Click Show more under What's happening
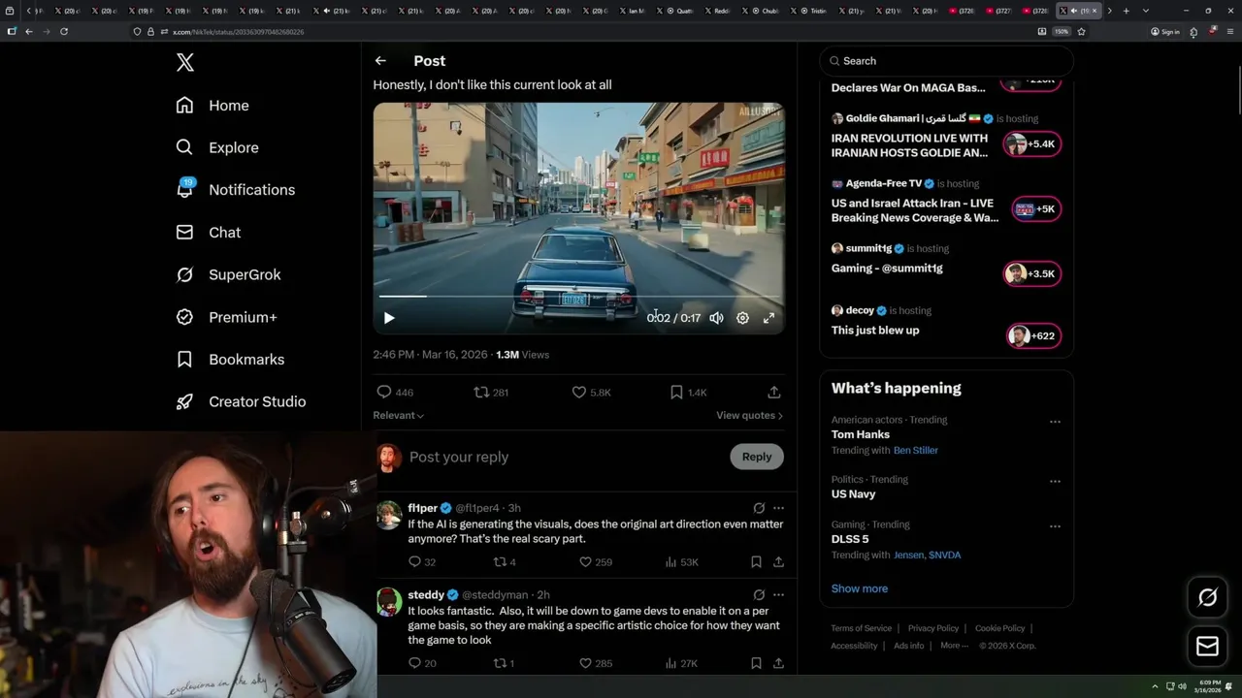1242x698 pixels. [x=860, y=588]
